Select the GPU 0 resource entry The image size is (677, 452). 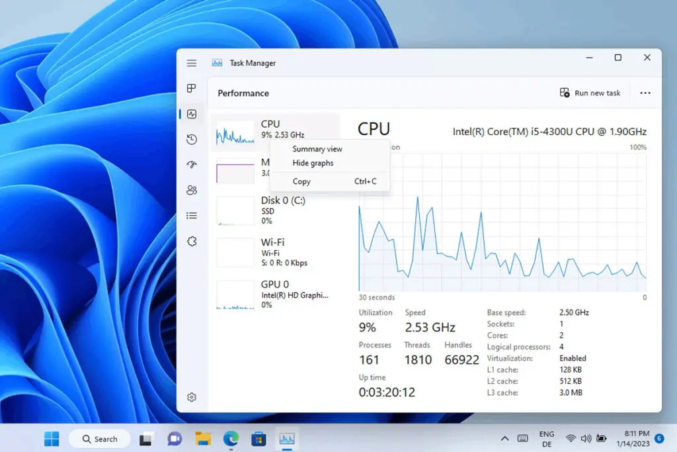click(275, 294)
